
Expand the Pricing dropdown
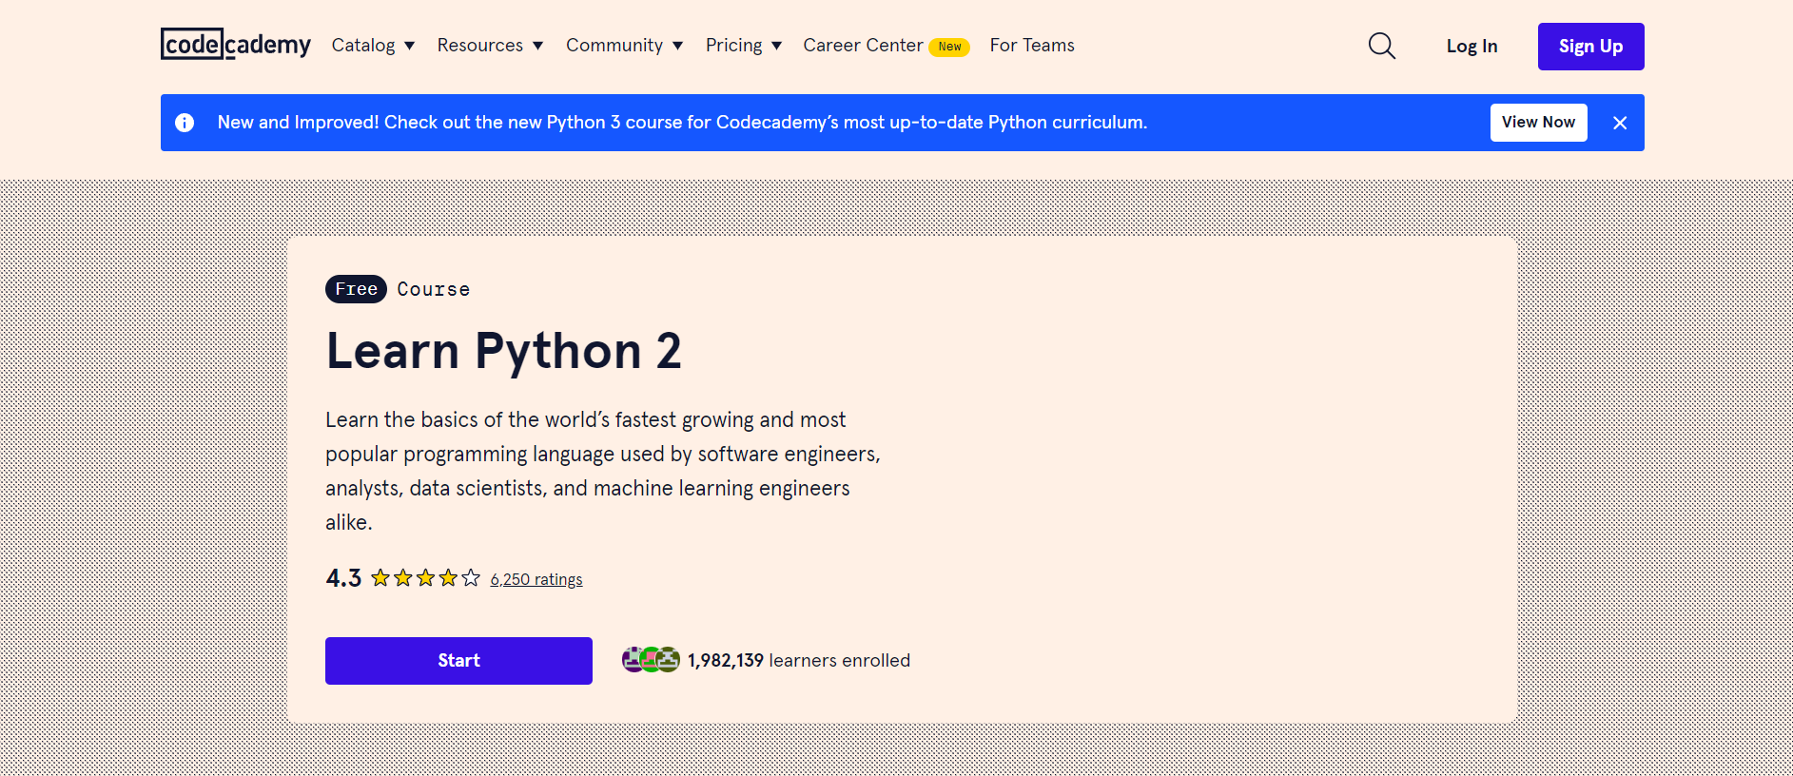[743, 46]
